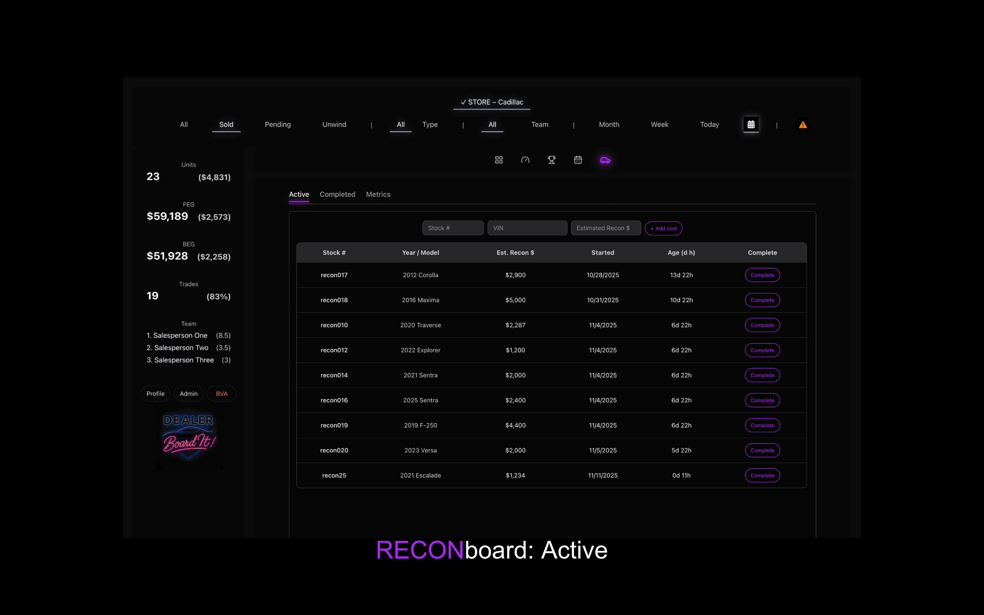Open the BVA panel
The width and height of the screenshot is (984, 615).
tap(222, 393)
